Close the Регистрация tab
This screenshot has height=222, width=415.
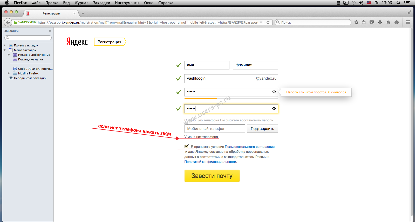click(x=74, y=13)
